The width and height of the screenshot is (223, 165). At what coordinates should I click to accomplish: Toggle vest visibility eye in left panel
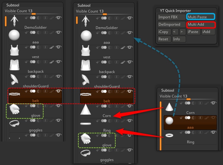coord(58,47)
